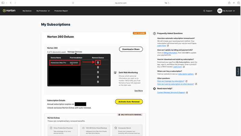Click Computer Boost card
This screenshot has height=136, width=241.
pos(127,130)
